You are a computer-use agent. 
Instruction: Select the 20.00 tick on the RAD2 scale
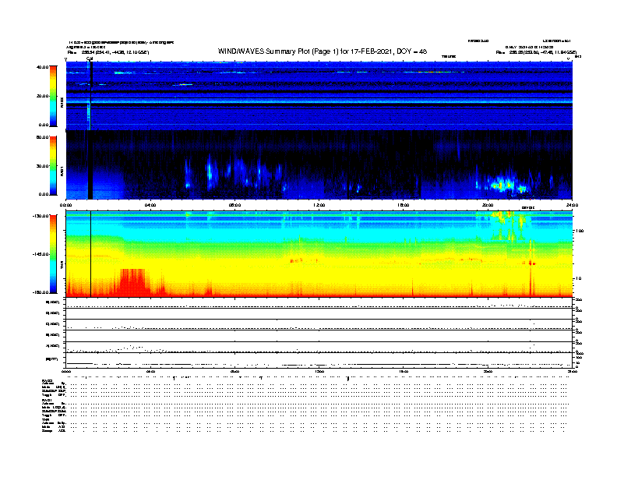[42, 96]
